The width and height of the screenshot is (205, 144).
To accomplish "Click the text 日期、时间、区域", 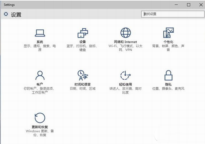I will tap(82, 89).
